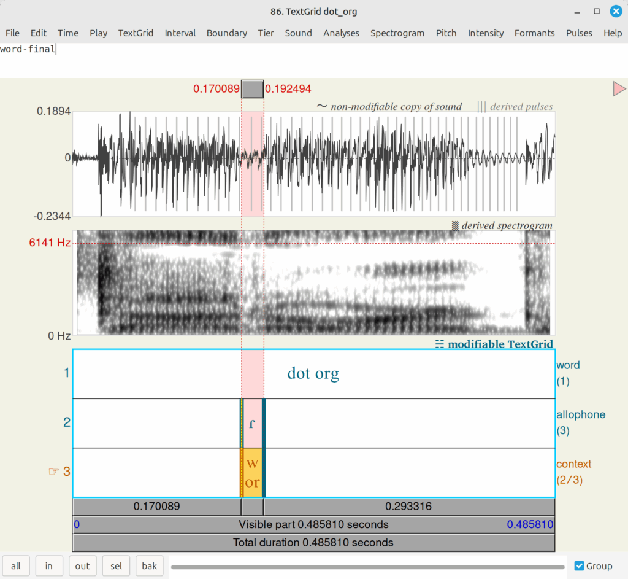Click the modifiable TextGrid label icon
This screenshot has width=628, height=579.
(x=439, y=344)
